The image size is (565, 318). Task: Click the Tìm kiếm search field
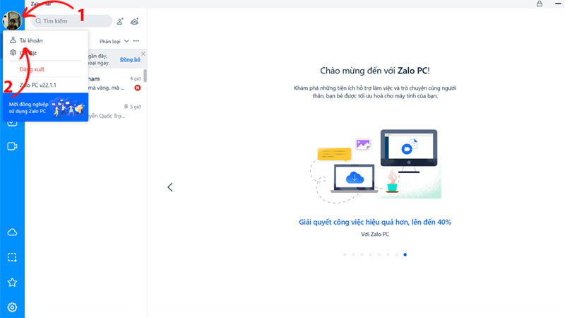(72, 21)
